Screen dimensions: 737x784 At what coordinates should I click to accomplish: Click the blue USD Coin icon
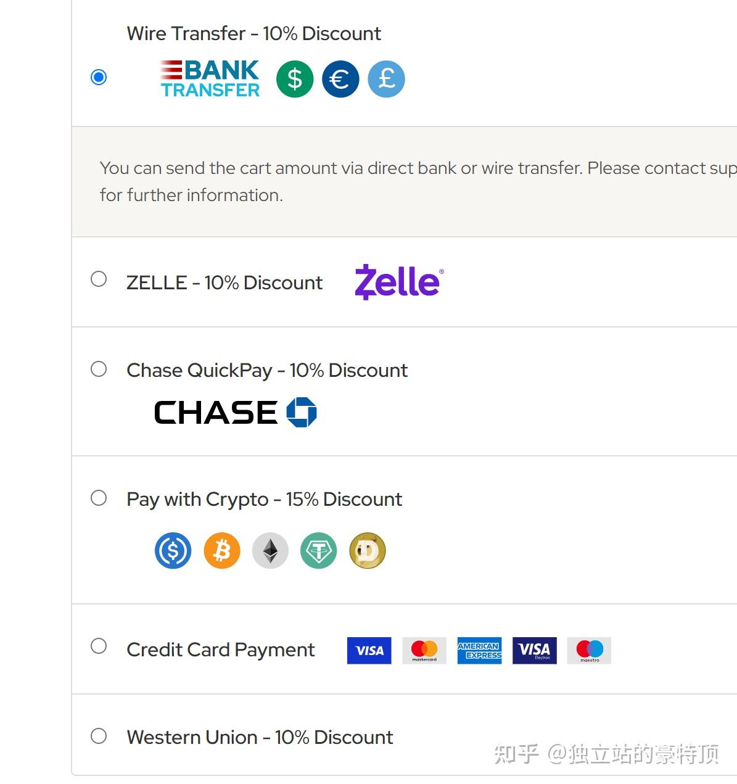173,550
